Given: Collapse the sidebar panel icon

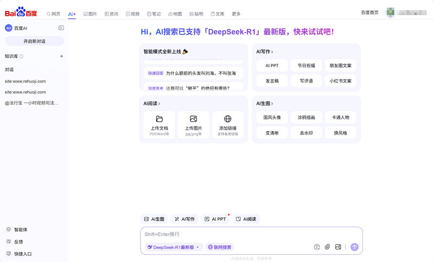Looking at the screenshot, I should [61, 28].
